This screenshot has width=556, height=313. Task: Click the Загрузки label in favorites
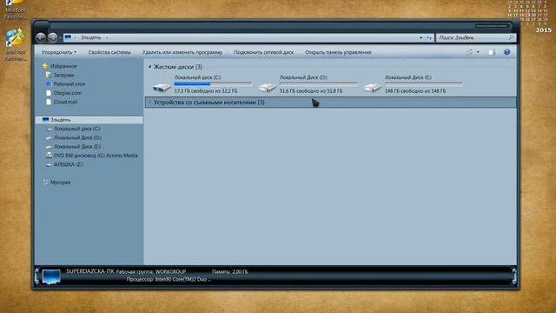63,75
